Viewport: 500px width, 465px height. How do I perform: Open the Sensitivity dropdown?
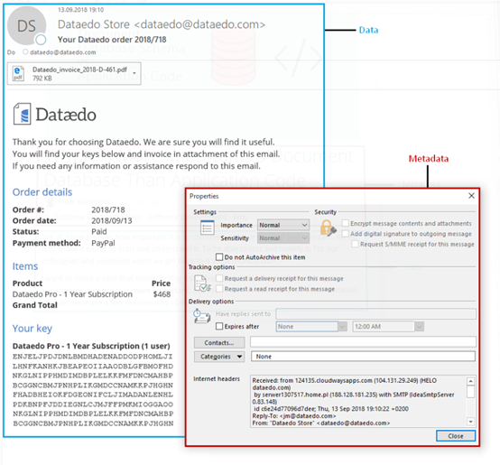283,238
